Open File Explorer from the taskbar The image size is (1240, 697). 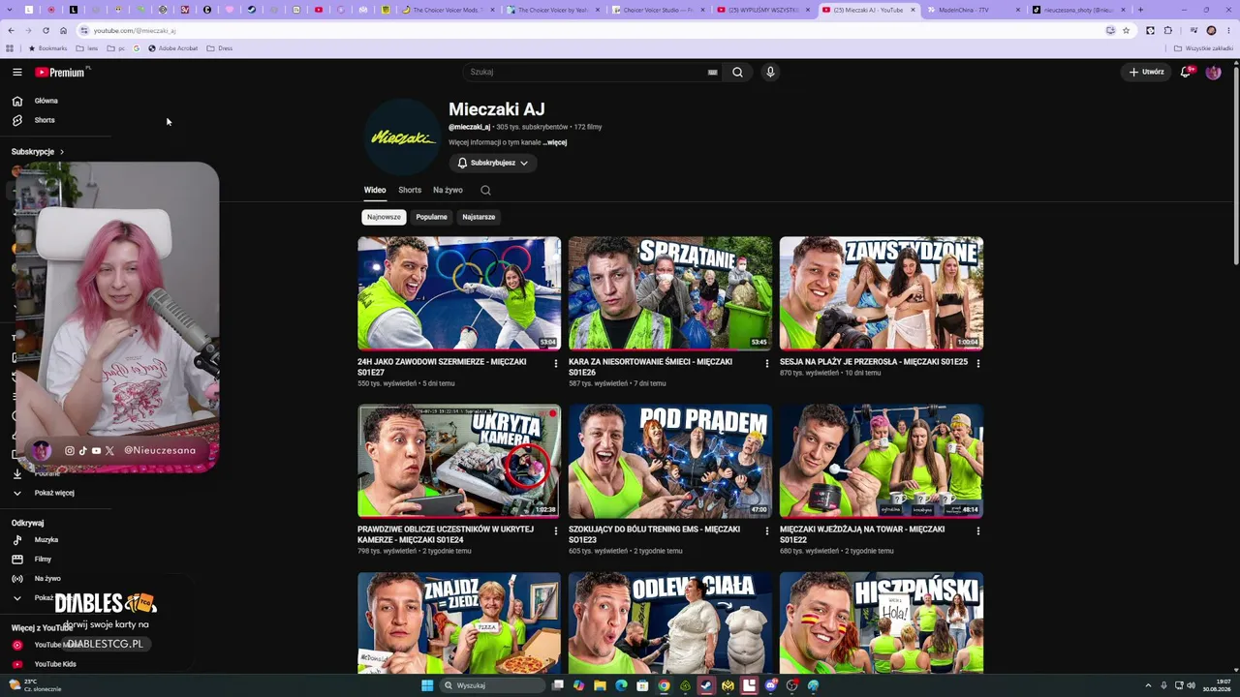(x=600, y=685)
